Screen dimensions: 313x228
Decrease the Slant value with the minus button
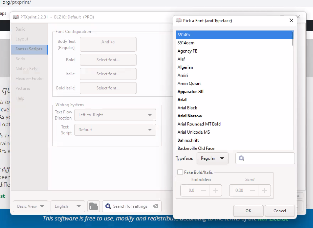[x=252, y=190]
